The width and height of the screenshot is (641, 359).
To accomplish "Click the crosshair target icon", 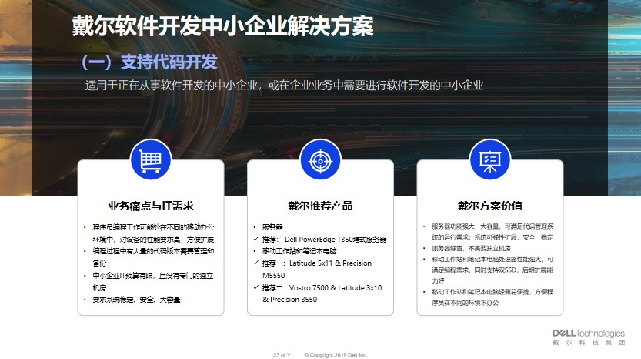I will pyautogui.click(x=320, y=160).
